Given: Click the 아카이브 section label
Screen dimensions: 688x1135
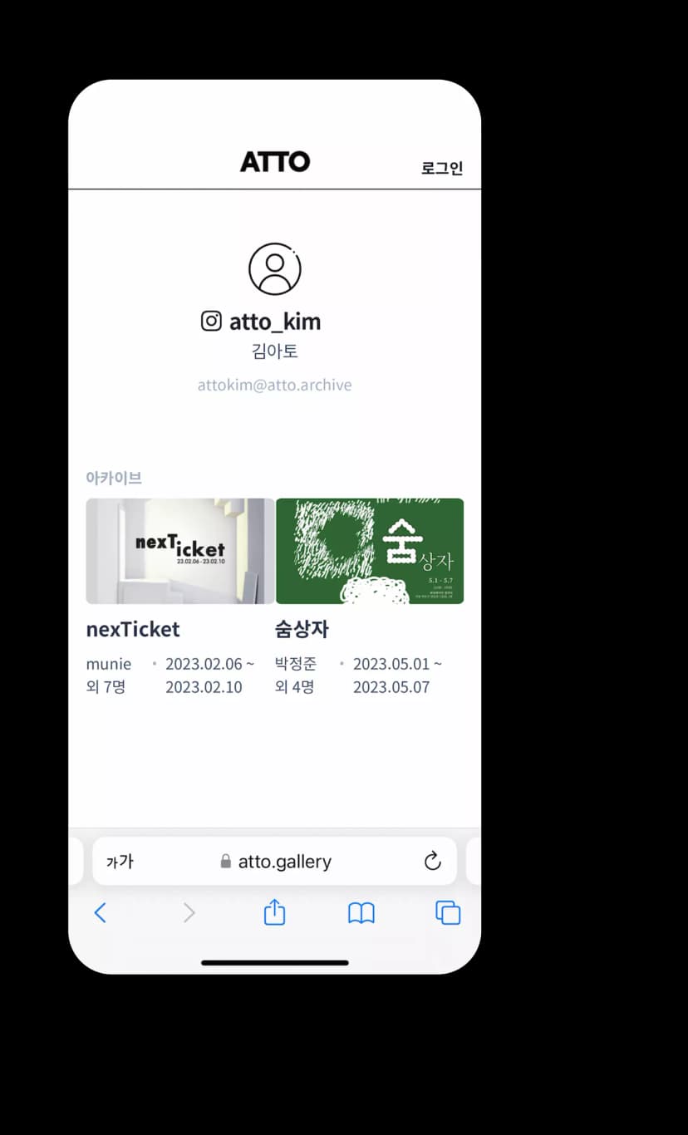Looking at the screenshot, I should click(114, 478).
